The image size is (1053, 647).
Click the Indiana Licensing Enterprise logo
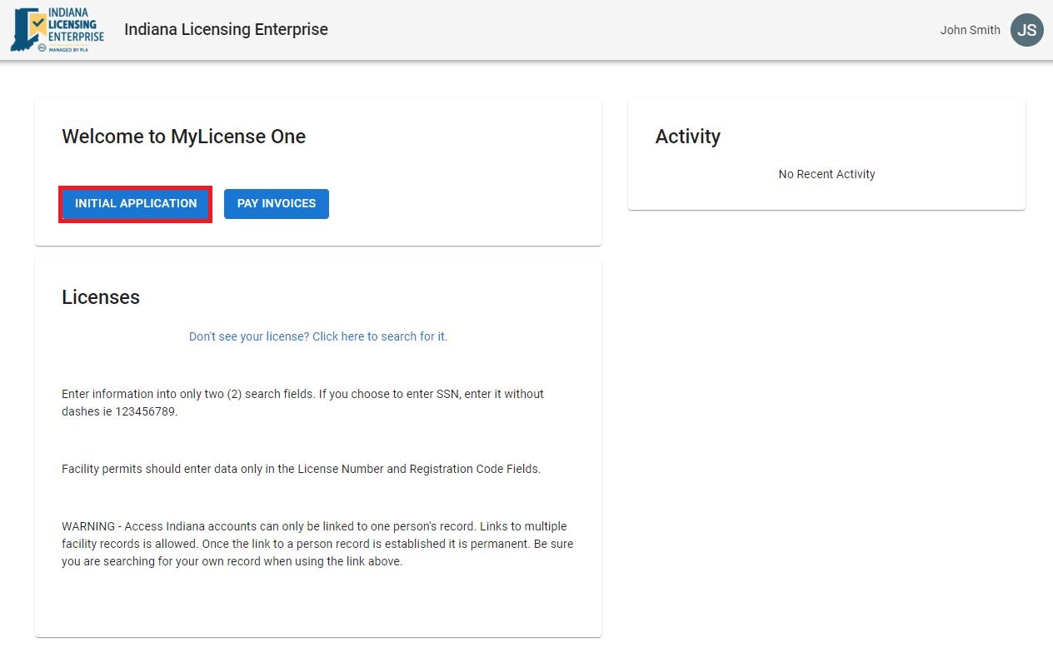point(58,30)
